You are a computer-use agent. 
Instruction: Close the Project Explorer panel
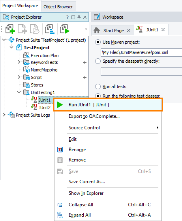(x=85, y=17)
